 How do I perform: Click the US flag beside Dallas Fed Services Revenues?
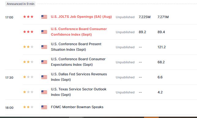coord(44,77)
